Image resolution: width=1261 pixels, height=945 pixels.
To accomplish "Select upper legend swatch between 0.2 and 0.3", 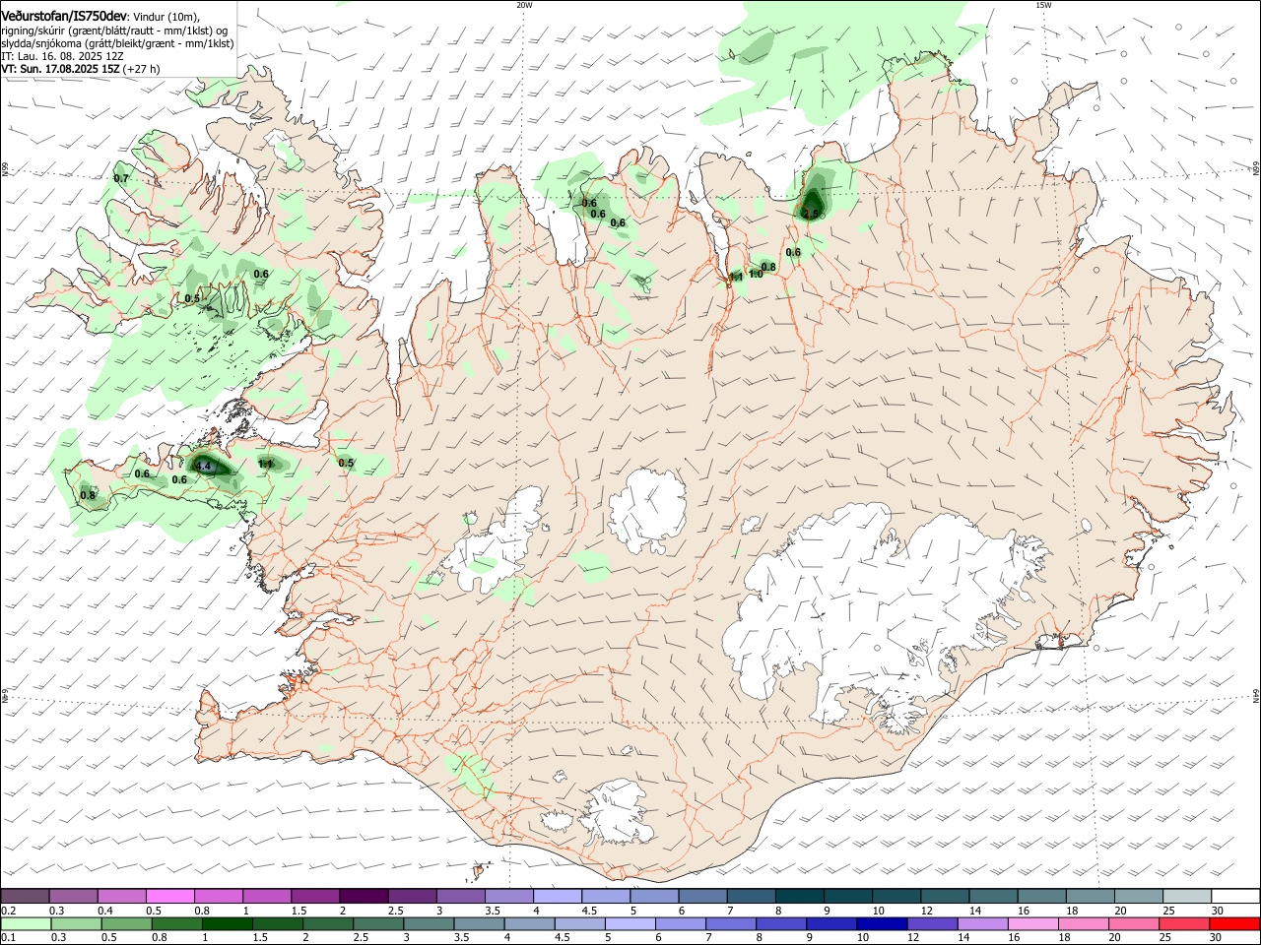I will [25, 897].
